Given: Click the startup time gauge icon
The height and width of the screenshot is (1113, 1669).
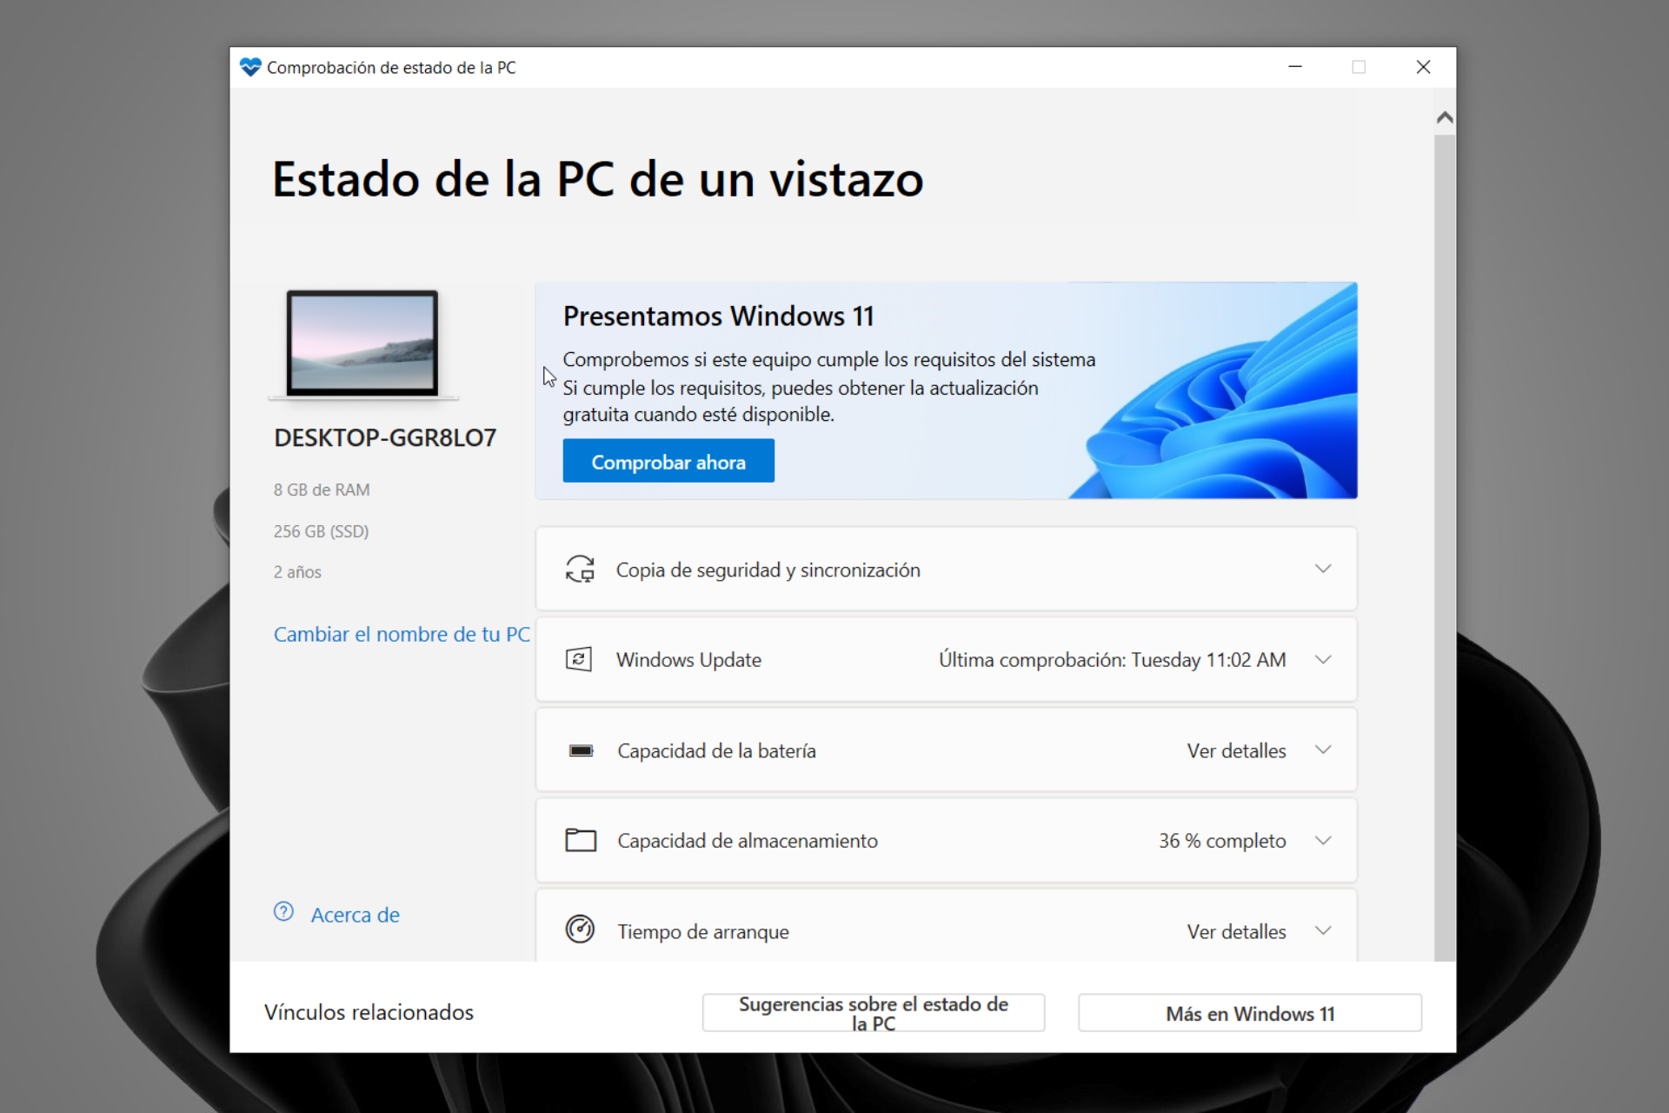Looking at the screenshot, I should [580, 930].
